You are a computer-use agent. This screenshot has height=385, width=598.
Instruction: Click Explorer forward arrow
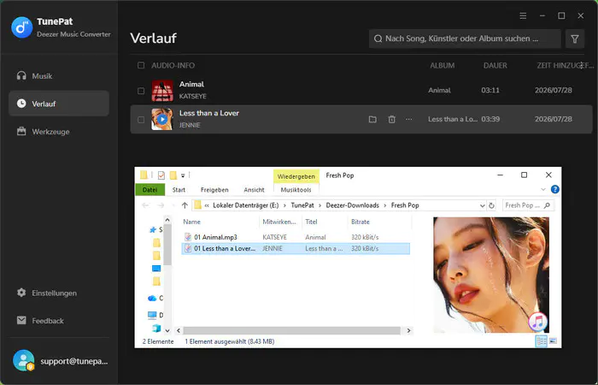tap(161, 205)
